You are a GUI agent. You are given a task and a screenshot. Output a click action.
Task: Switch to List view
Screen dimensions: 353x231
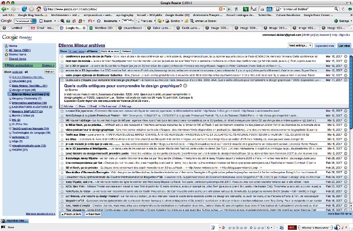(344, 46)
